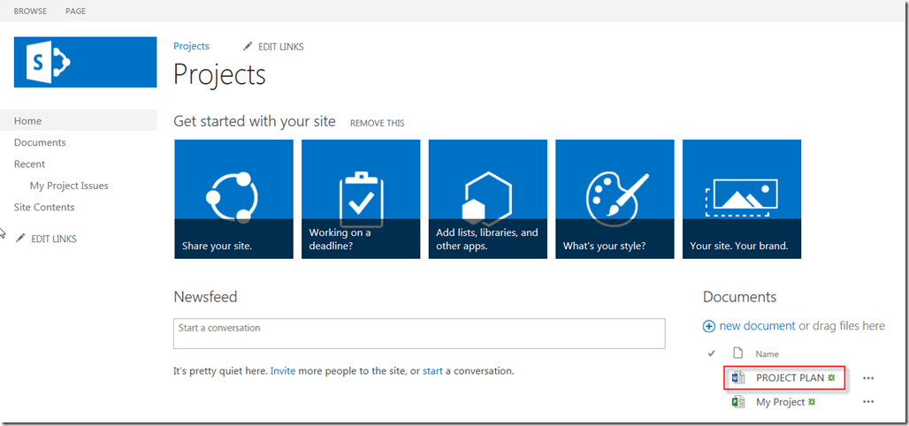Viewport: 909px width, 426px height.
Task: Click the Word icon beside PROJECT PLAN
Action: tap(738, 378)
